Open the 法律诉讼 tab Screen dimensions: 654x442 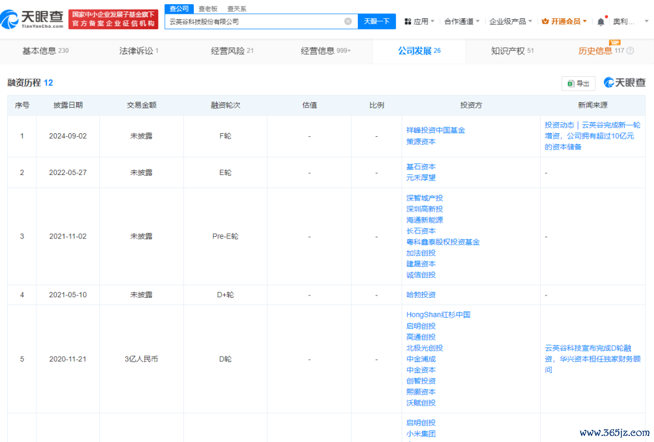coord(139,51)
